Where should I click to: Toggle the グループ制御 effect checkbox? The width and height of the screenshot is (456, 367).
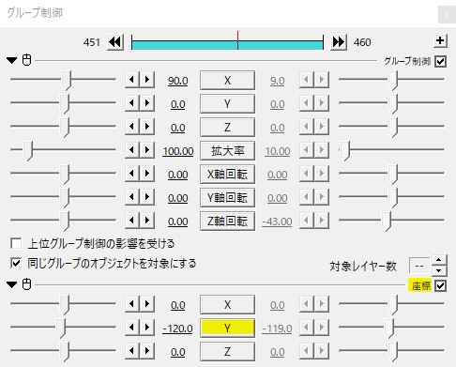441,61
